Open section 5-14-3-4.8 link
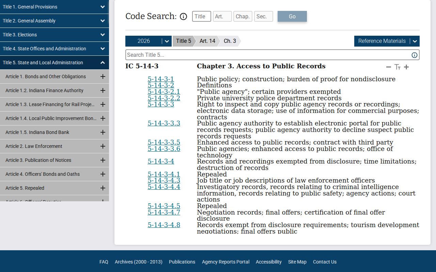Screen dimensions: 436x272 pos(164,225)
